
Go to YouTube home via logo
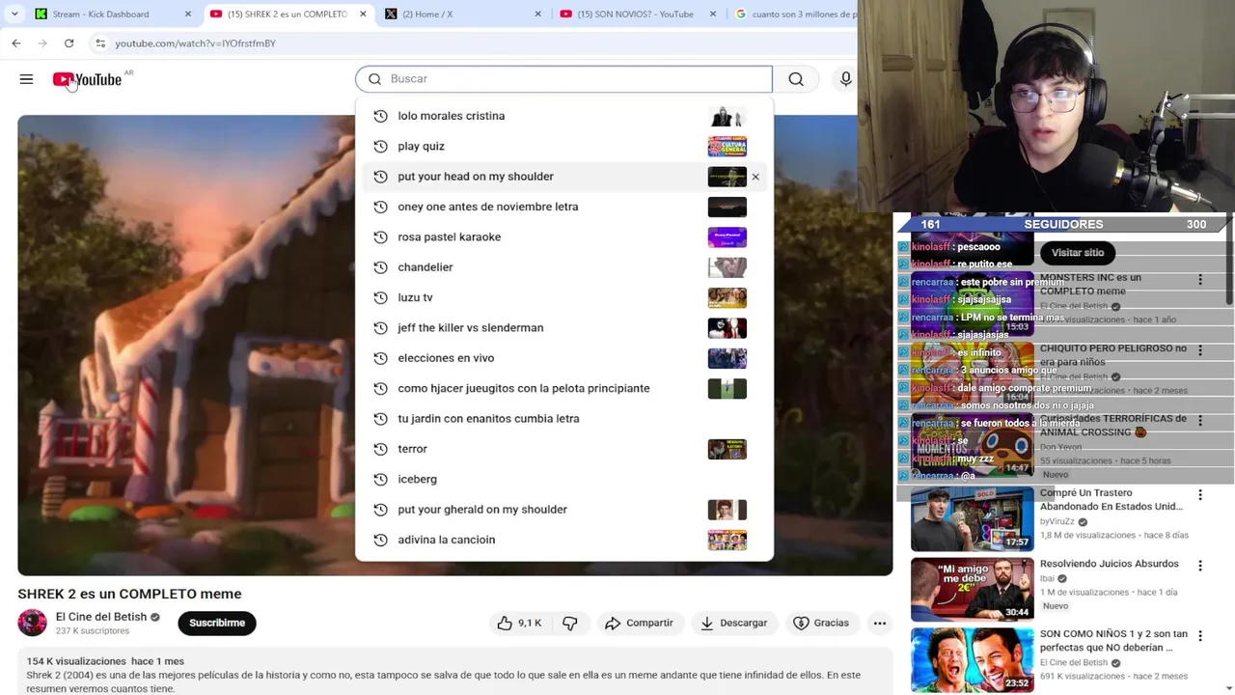[87, 79]
